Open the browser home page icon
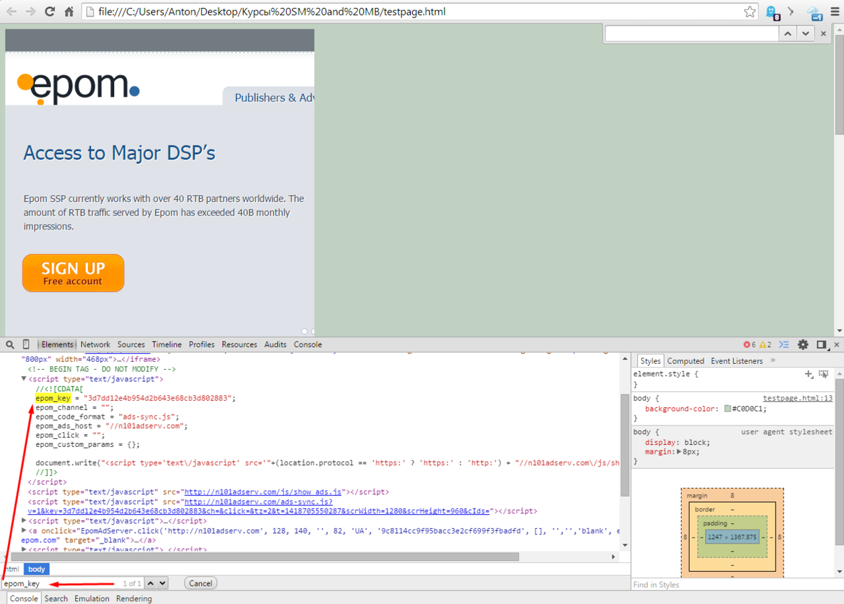The height and width of the screenshot is (604, 844). click(x=68, y=11)
